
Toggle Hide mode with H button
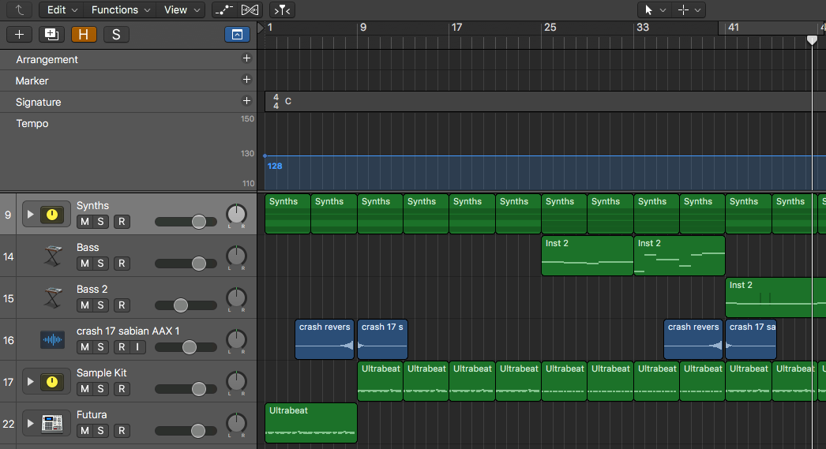point(84,34)
